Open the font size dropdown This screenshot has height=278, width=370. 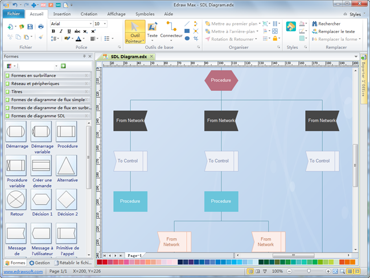click(x=105, y=24)
